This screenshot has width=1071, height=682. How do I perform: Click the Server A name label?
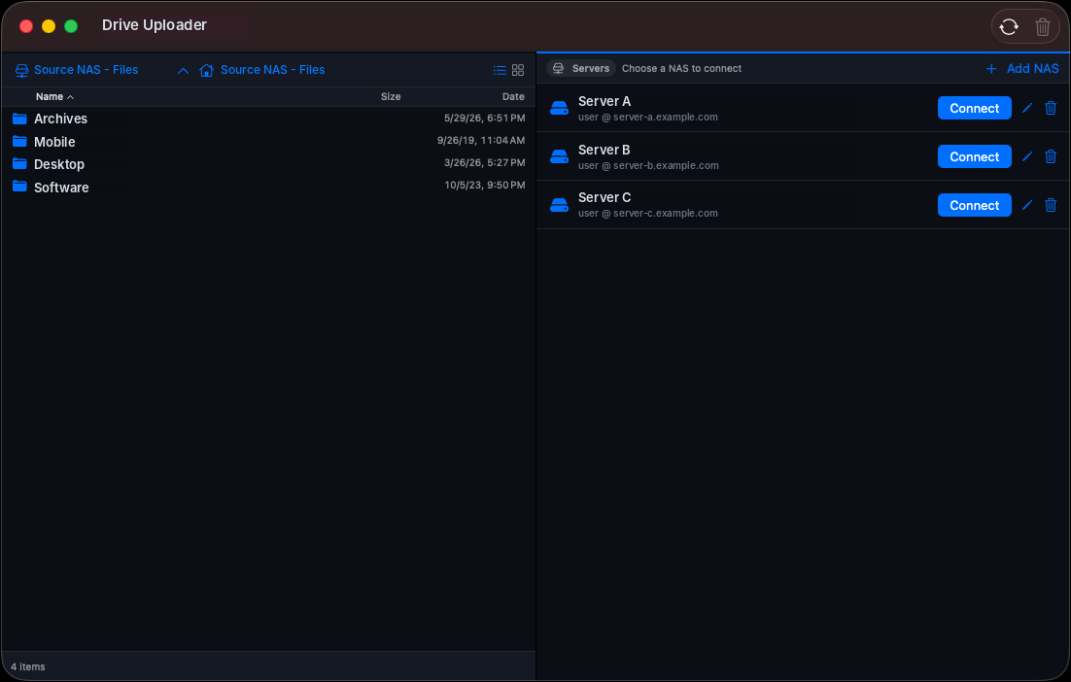(605, 101)
